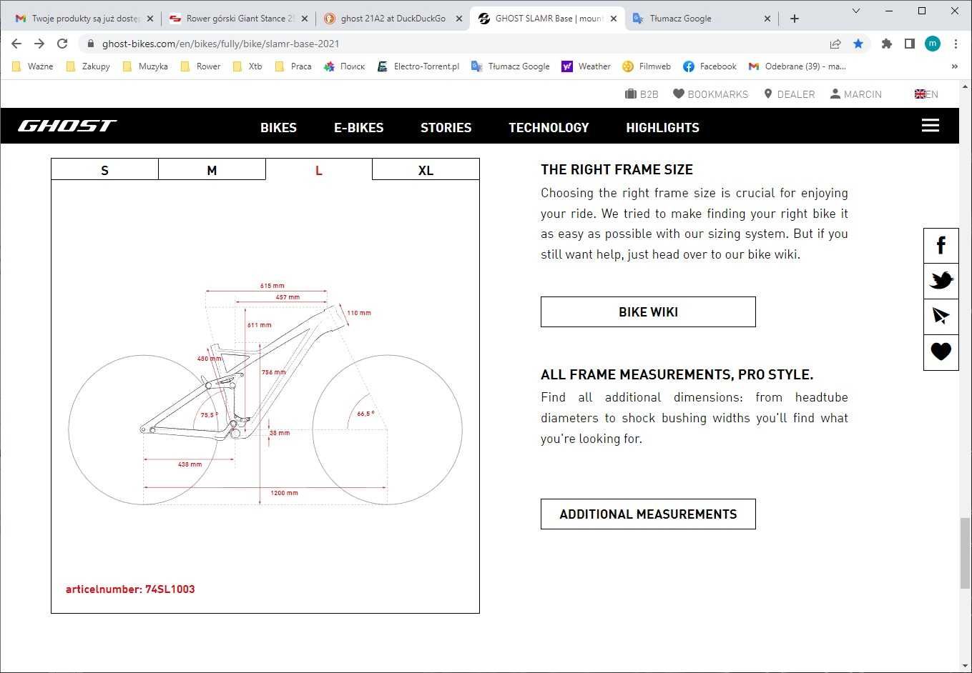Close the Tłumacz Google tab
This screenshot has width=972, height=673.
coord(767,19)
